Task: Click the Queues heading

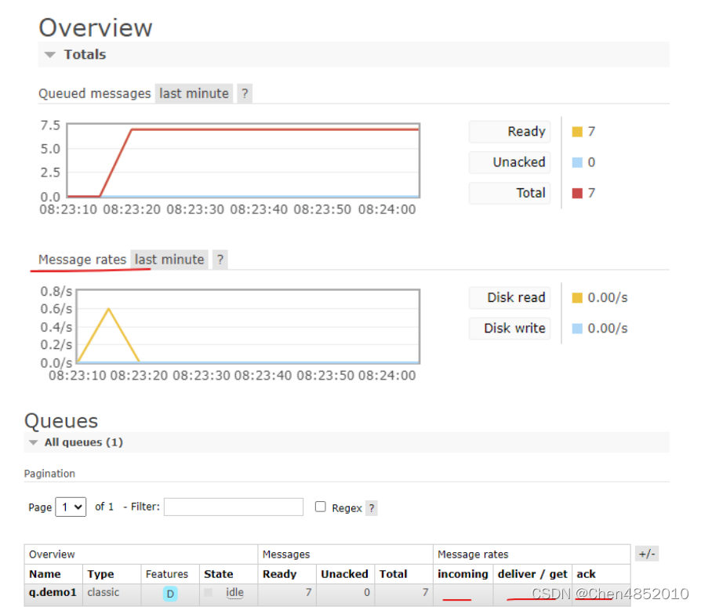Action: 61,421
